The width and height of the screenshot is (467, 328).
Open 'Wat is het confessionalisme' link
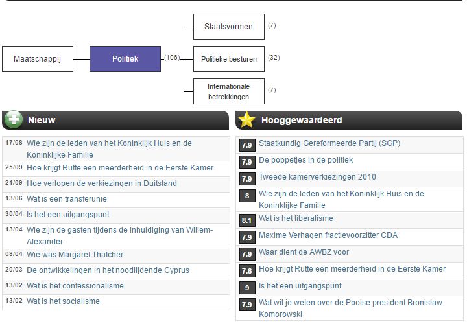[75, 286]
